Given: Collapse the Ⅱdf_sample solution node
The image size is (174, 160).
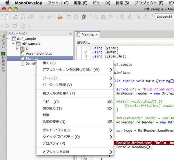Looking at the screenshot, I should pos(8,39).
